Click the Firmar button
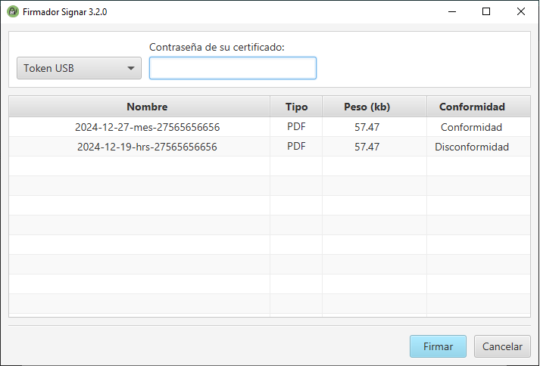The height and width of the screenshot is (366, 540). click(x=438, y=346)
